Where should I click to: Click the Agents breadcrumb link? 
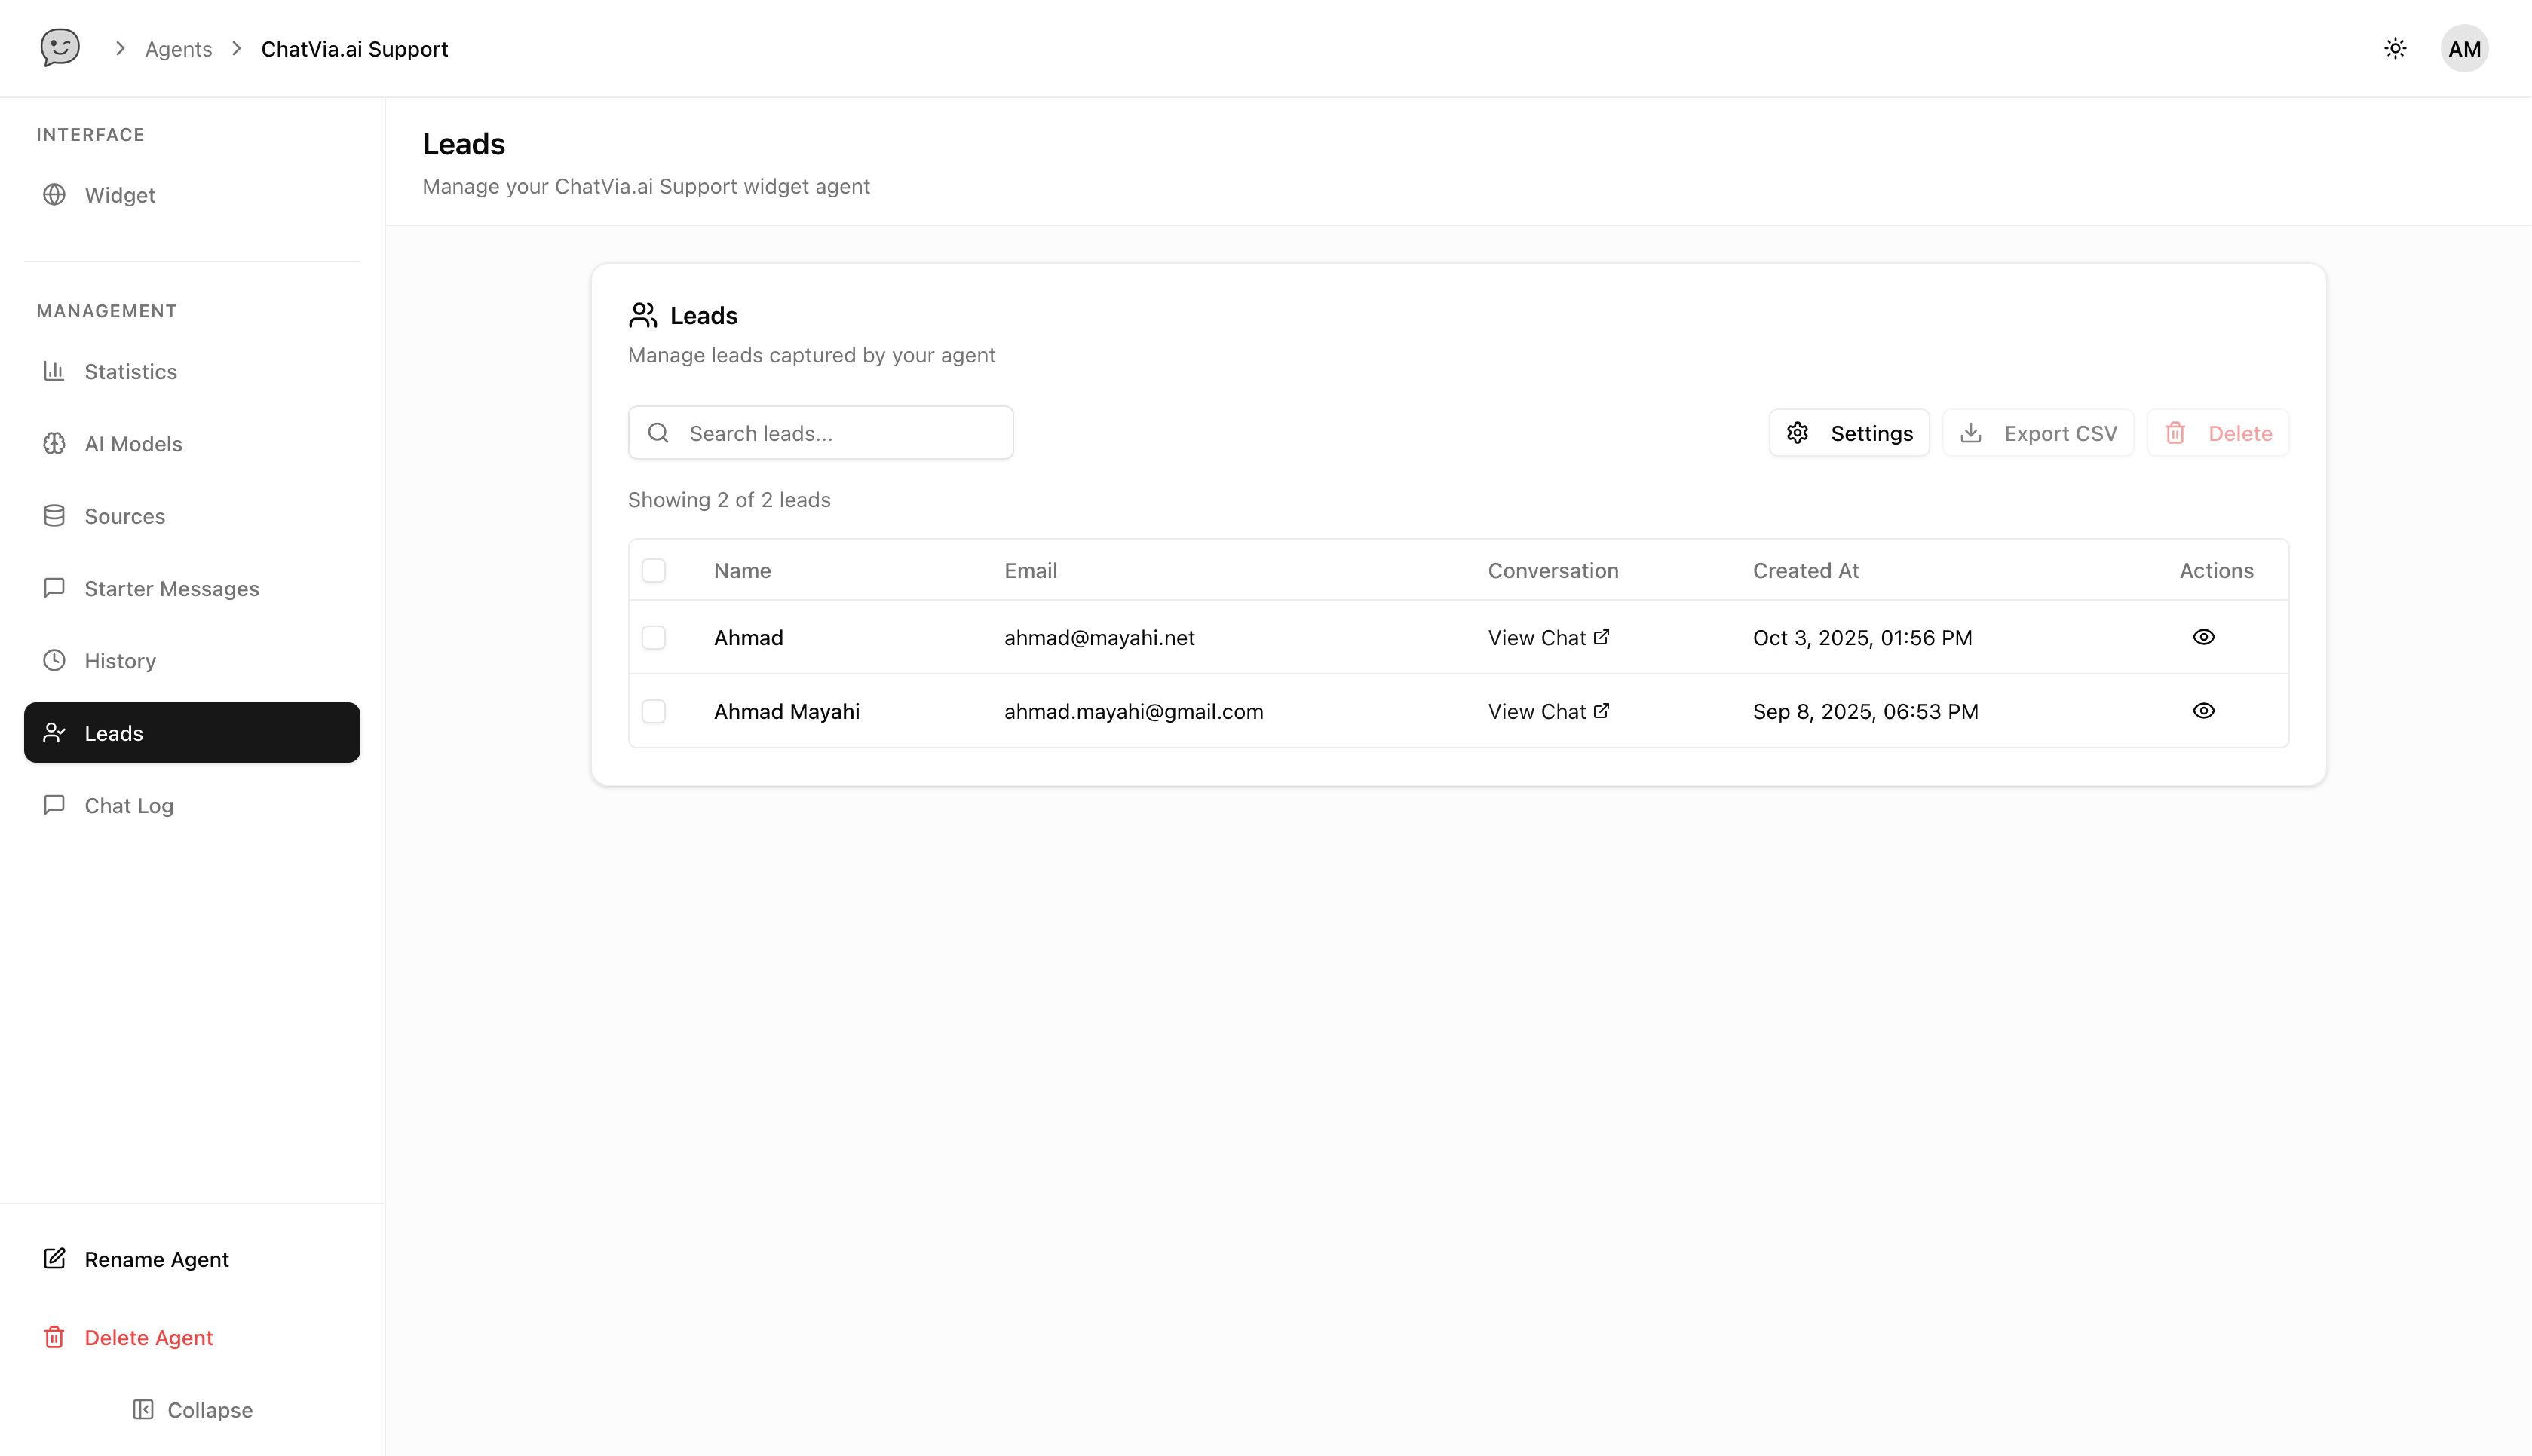[x=178, y=49]
